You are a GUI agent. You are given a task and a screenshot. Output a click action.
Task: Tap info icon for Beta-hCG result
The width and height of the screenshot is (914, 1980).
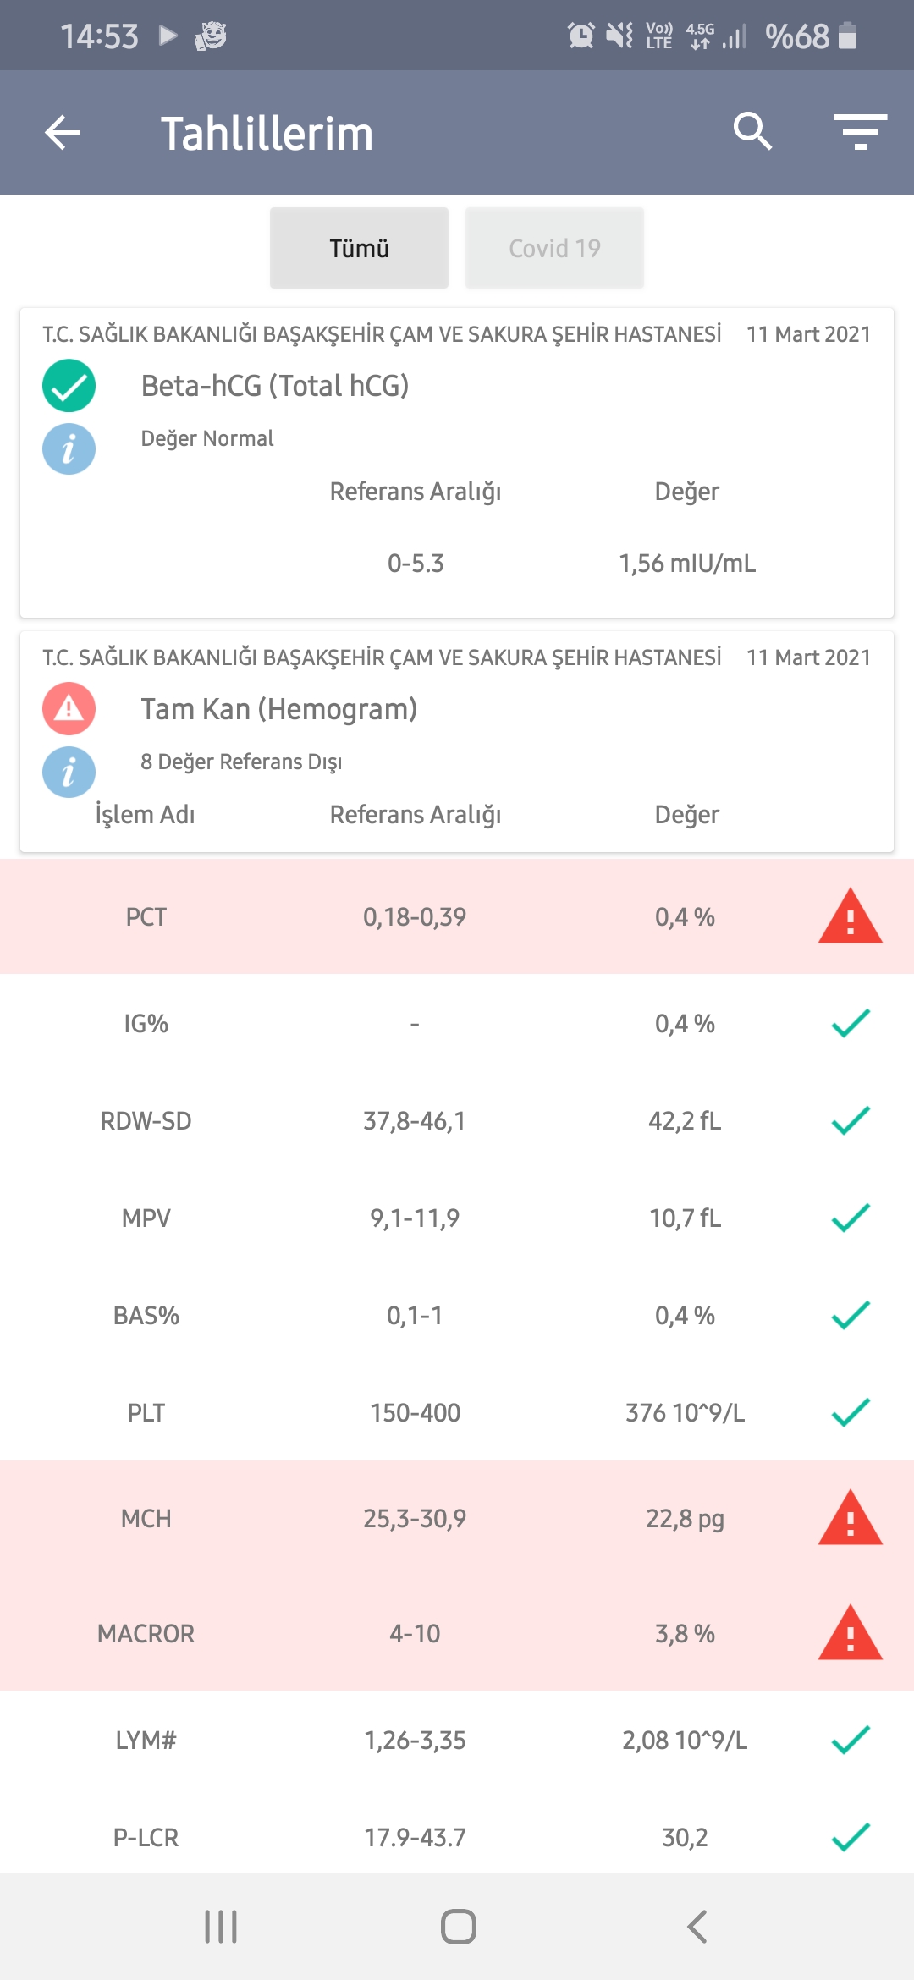click(x=69, y=448)
